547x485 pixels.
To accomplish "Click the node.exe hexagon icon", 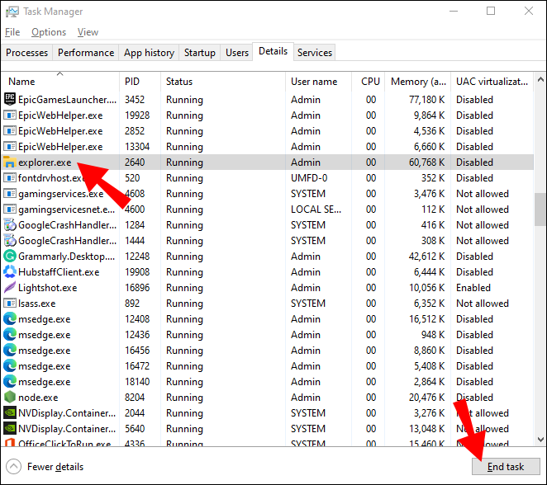I will tap(10, 397).
